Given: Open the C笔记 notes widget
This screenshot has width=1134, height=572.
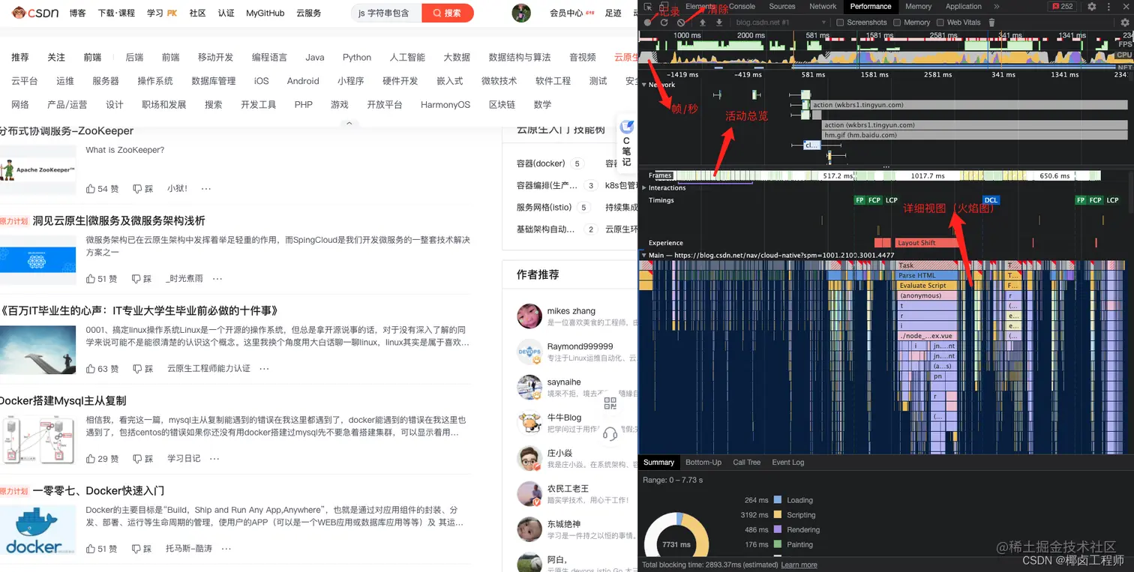Looking at the screenshot, I should pyautogui.click(x=626, y=142).
